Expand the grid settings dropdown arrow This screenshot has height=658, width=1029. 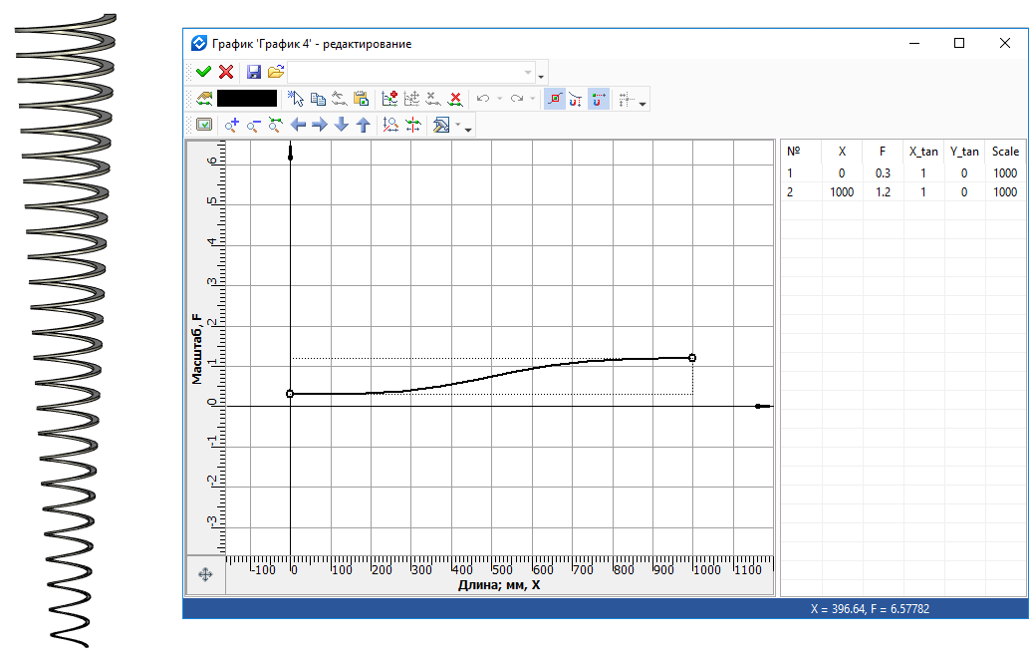(x=643, y=102)
